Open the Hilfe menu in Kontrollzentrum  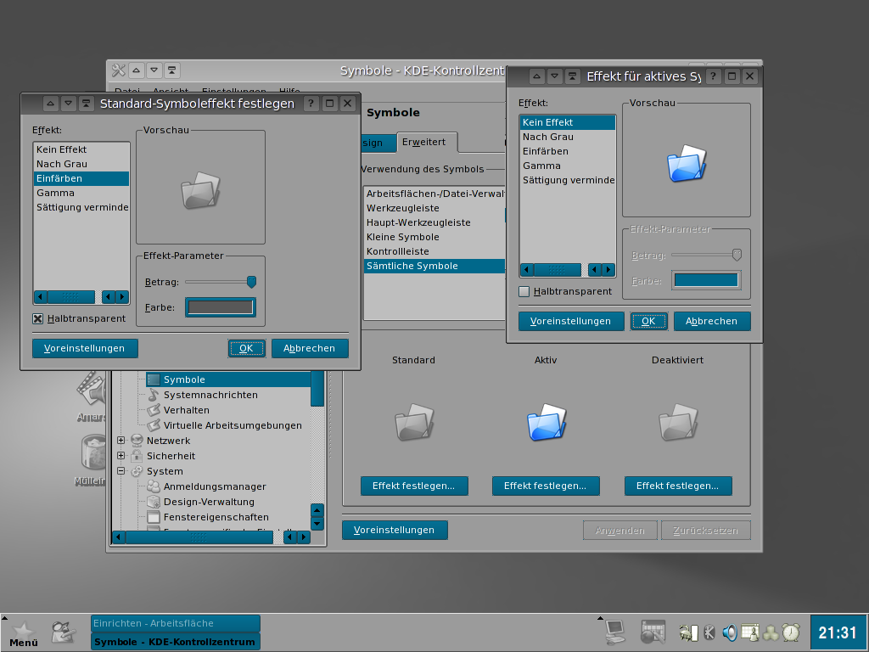pyautogui.click(x=290, y=90)
